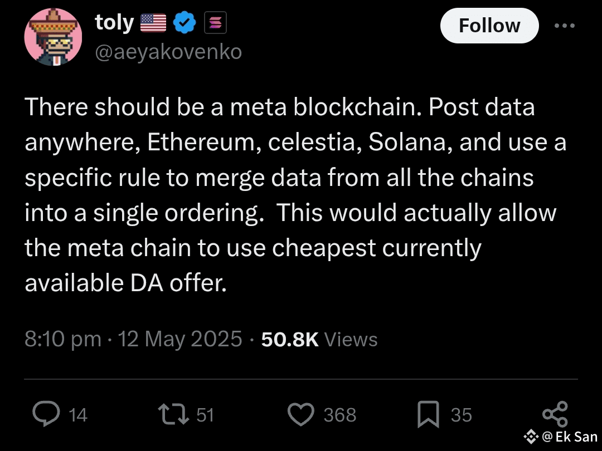602x451 pixels.
Task: Click the blue verified checkmark badge
Action: tap(185, 22)
